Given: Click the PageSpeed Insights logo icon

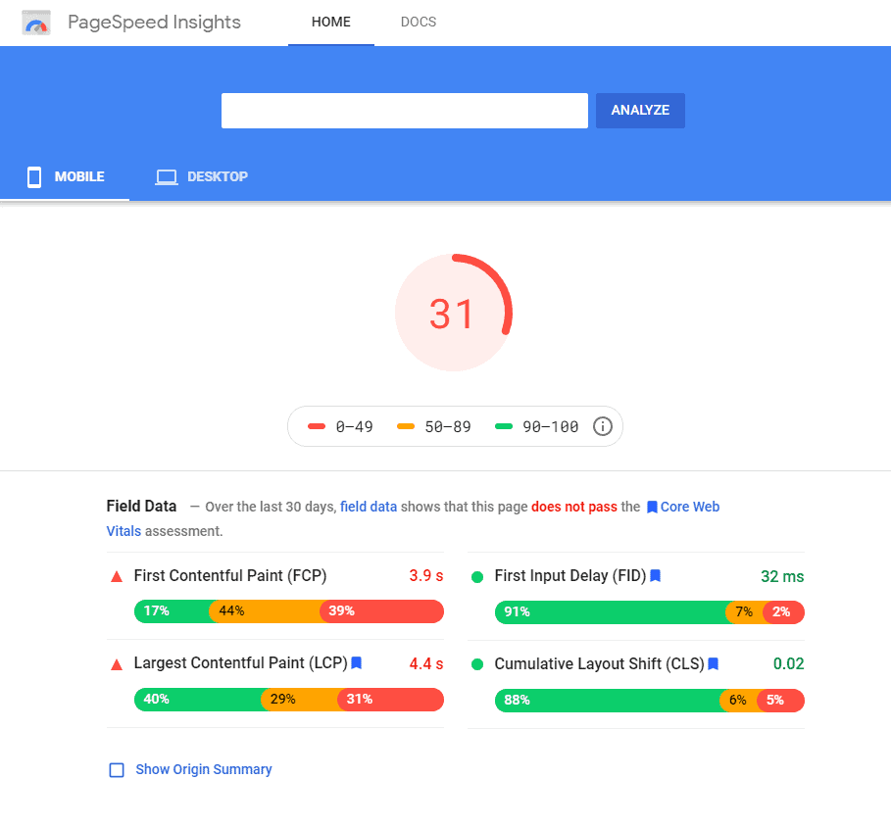Looking at the screenshot, I should coord(36,23).
